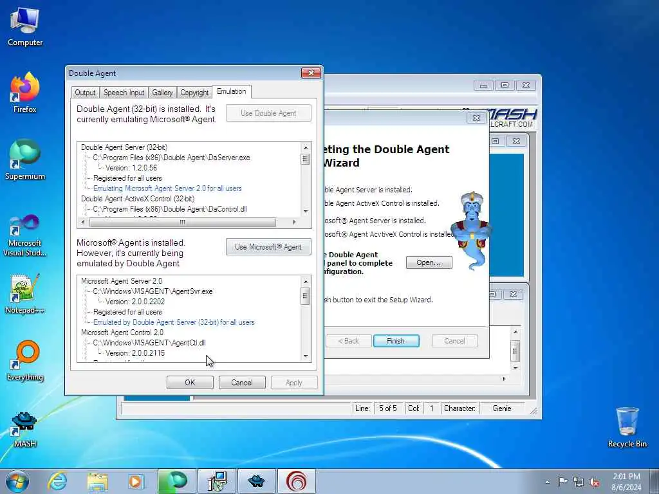The height and width of the screenshot is (494, 659).
Task: Confirm with OK in Double Agent dialog
Action: [x=190, y=382]
